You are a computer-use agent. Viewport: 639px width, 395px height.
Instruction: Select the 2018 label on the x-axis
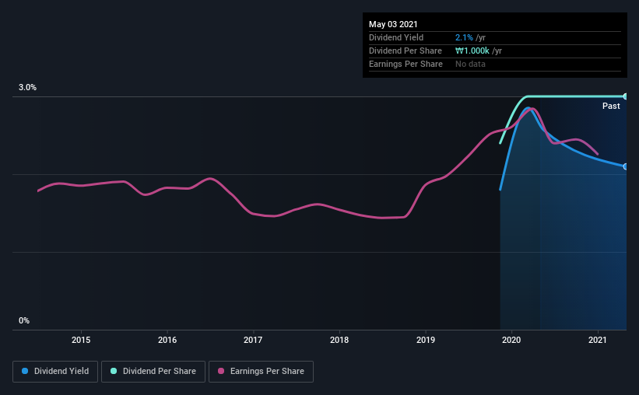339,340
